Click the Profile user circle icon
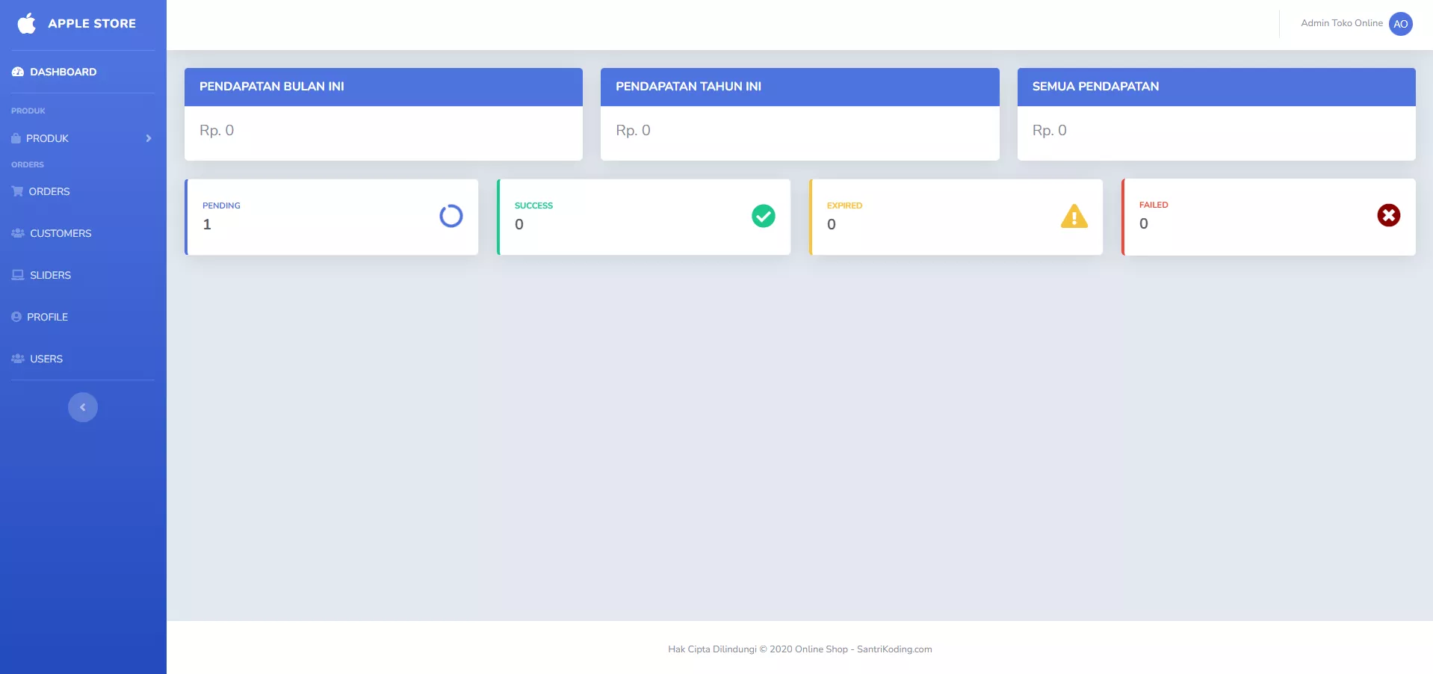1433x674 pixels. click(x=16, y=317)
